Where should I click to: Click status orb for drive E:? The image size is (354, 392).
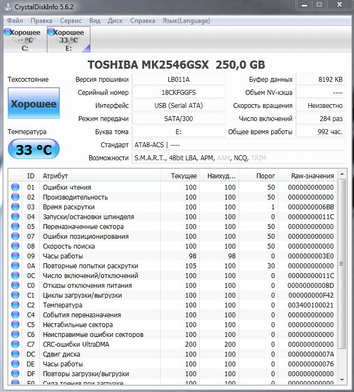pos(51,32)
